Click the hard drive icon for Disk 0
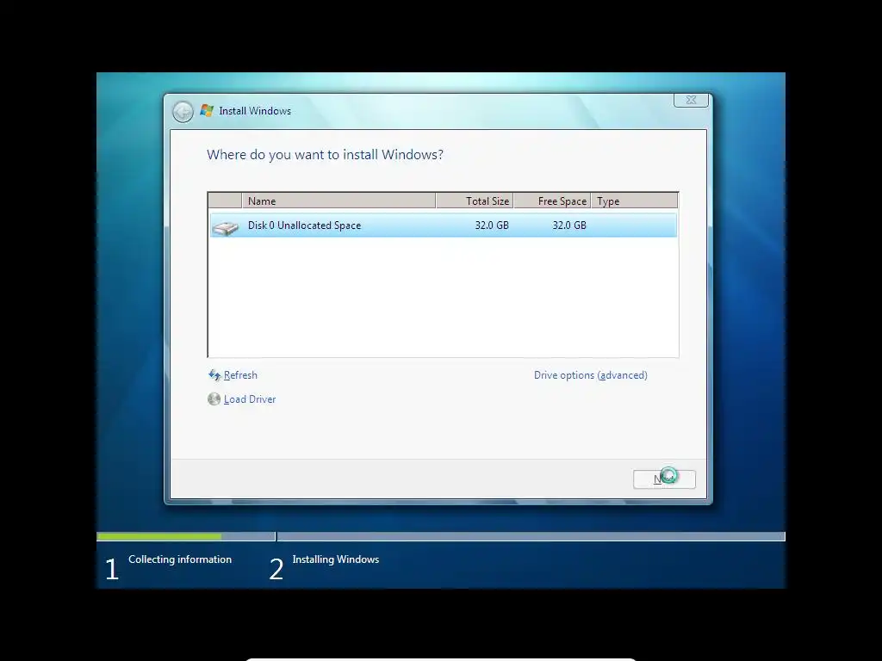Viewport: 882px width, 661px height. coord(226,227)
